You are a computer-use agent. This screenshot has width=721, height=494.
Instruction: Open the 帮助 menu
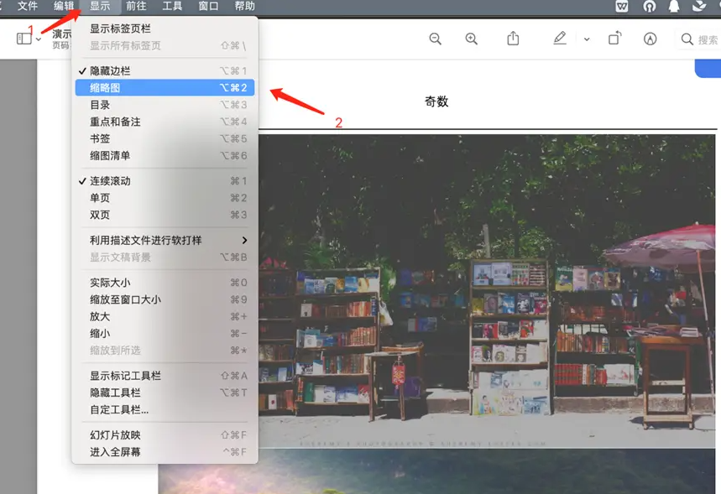244,7
